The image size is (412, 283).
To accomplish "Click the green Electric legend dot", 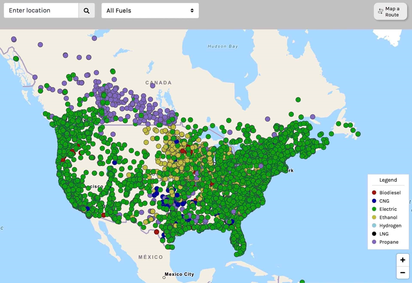I will coord(374,209).
